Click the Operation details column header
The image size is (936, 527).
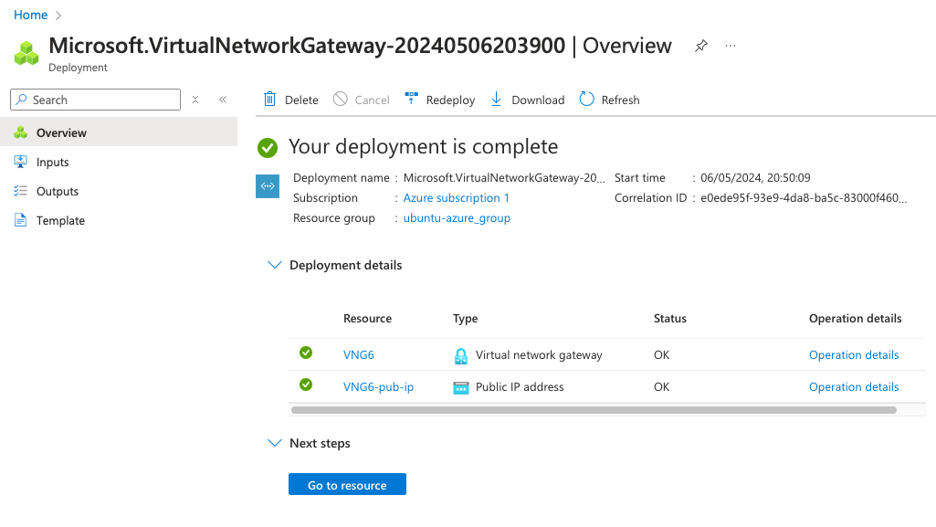point(855,319)
